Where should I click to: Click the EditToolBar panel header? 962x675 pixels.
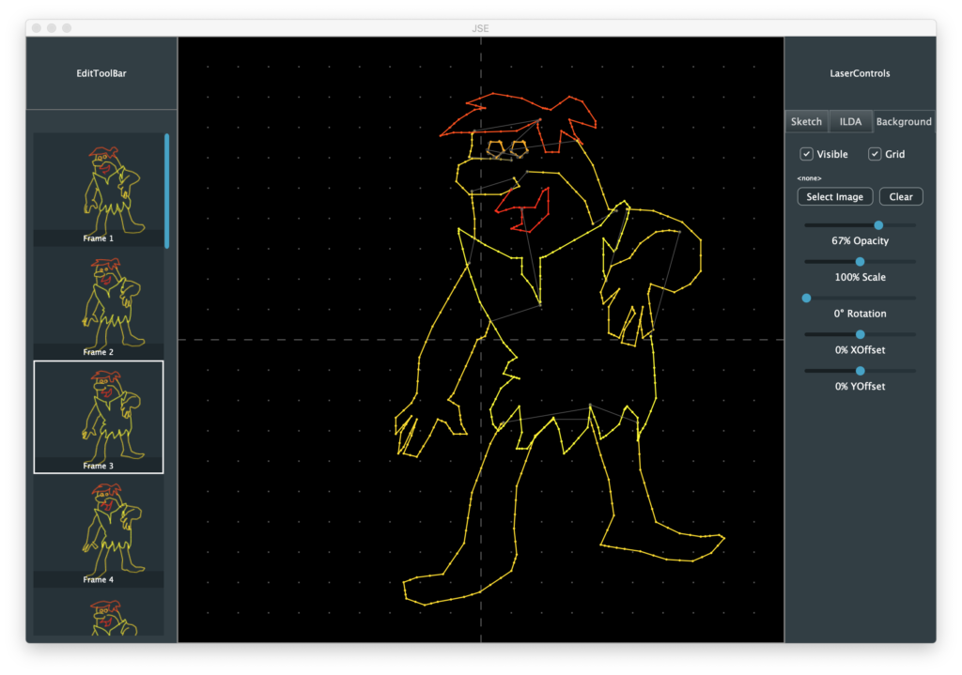point(101,73)
